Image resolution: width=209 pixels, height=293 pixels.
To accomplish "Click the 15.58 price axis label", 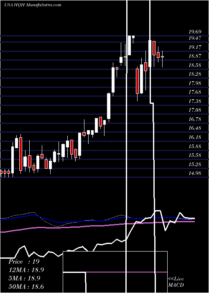I will coord(195,155).
